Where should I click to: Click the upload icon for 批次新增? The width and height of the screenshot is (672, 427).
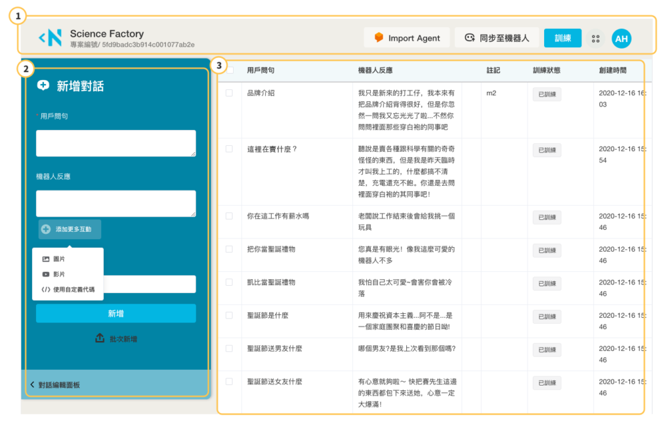(100, 338)
